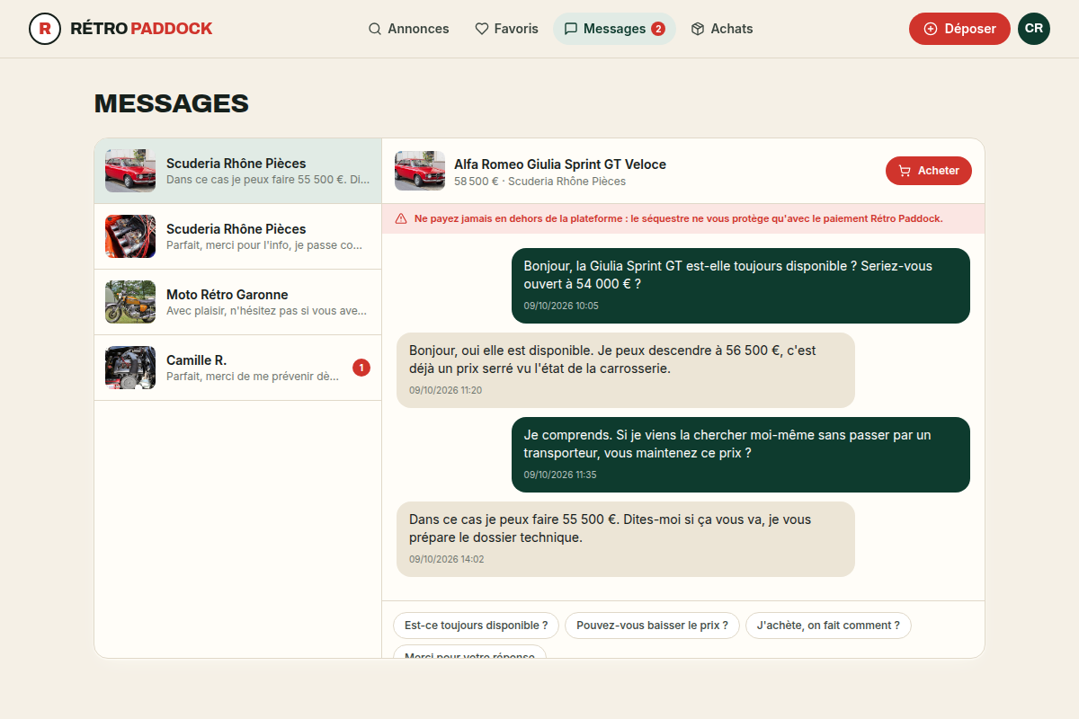
Task: Click the MESSAGES page heading
Action: (172, 103)
